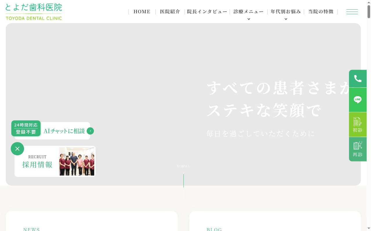Click the phone call icon in side panel
The width and height of the screenshot is (371, 231).
coord(358,79)
